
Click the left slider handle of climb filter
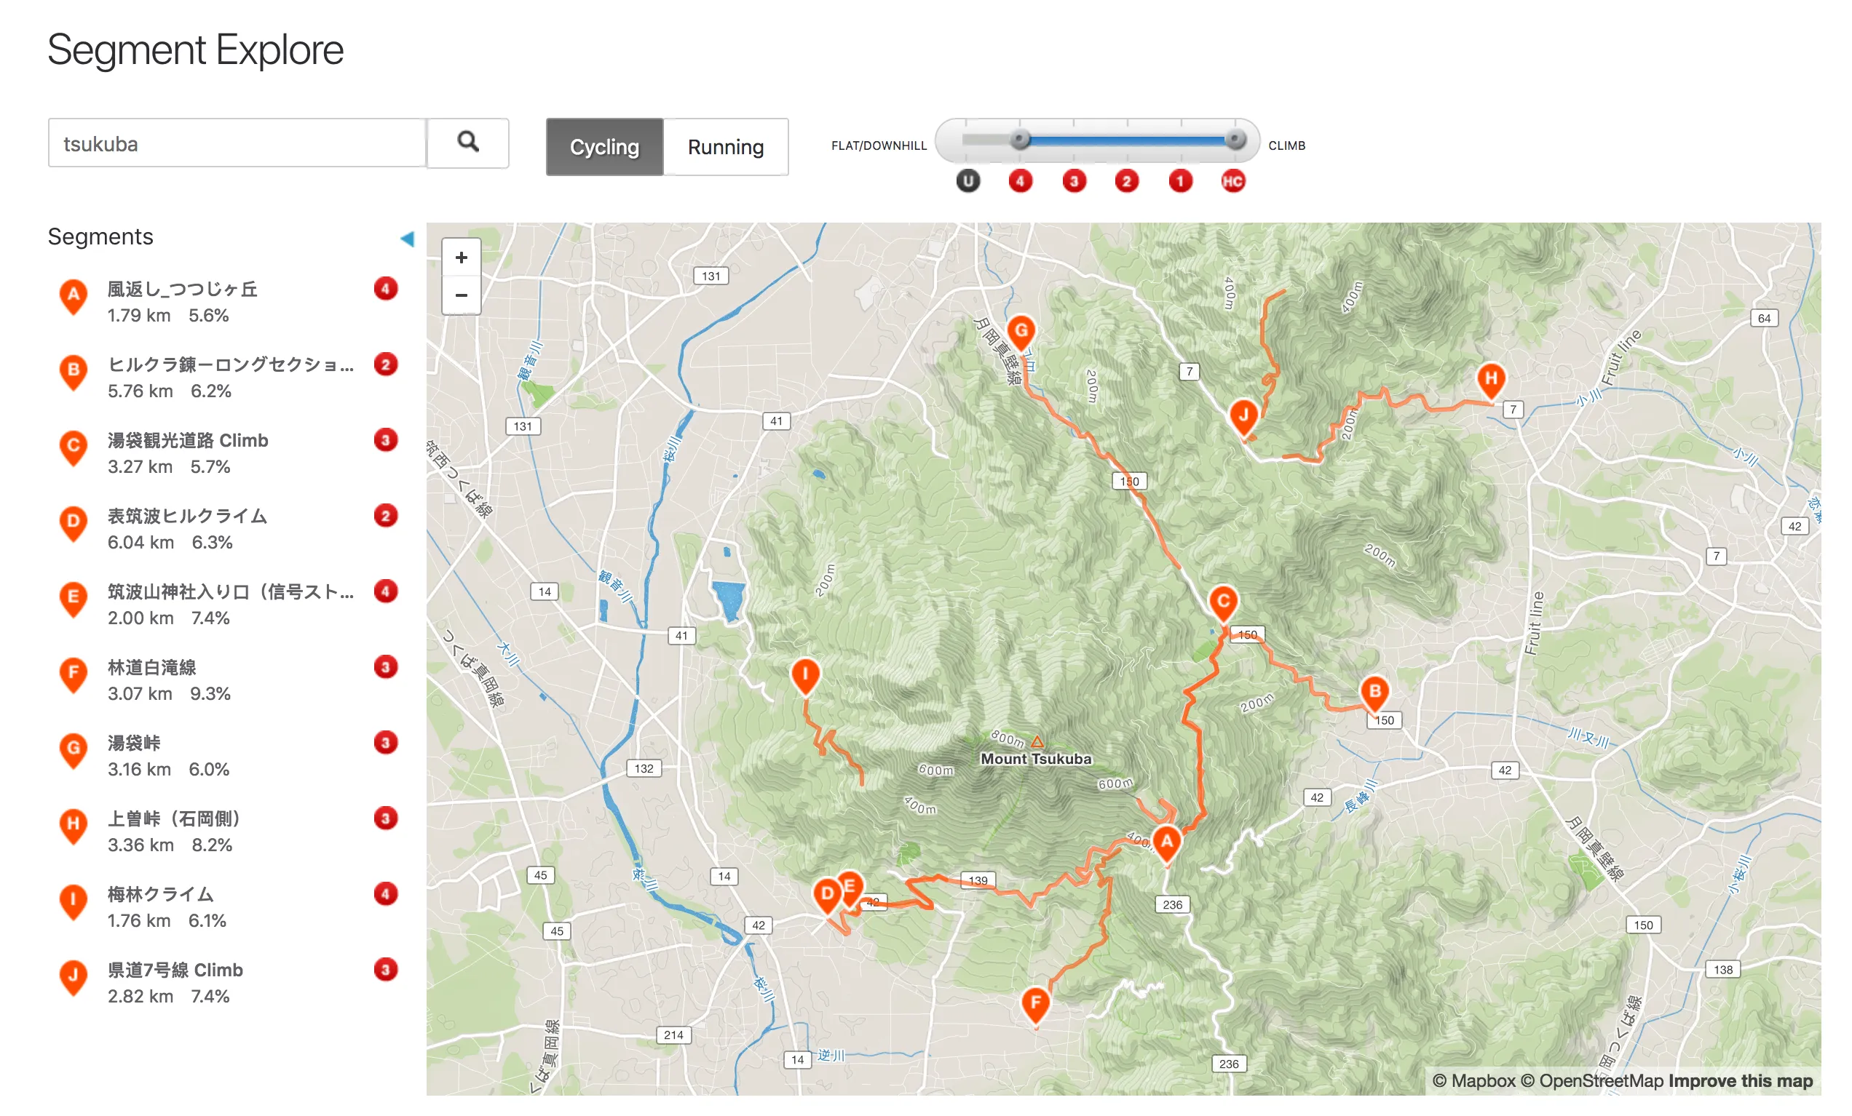click(x=1020, y=140)
